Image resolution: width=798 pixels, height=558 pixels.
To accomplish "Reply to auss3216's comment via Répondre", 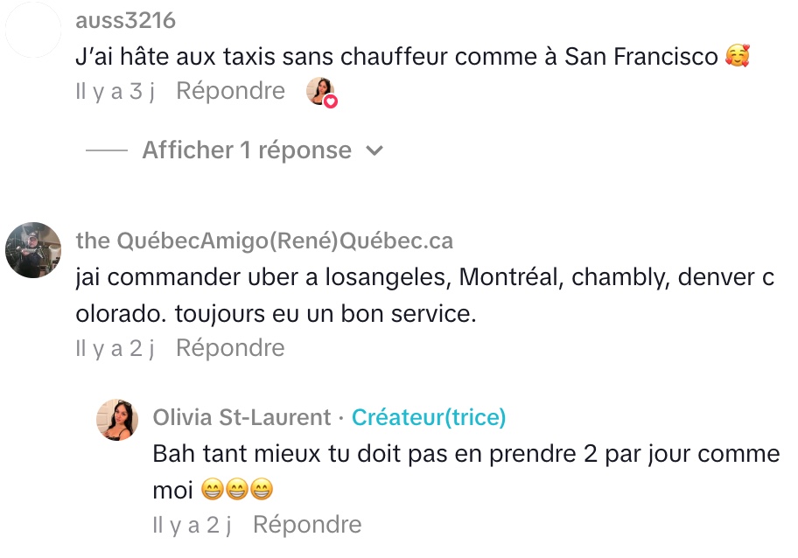I will [x=230, y=91].
